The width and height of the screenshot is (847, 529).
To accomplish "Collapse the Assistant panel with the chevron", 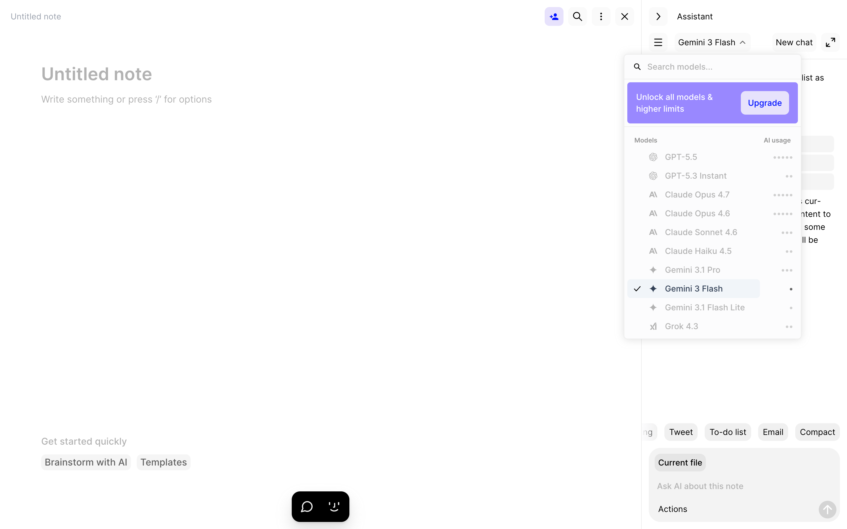I will tap(658, 16).
